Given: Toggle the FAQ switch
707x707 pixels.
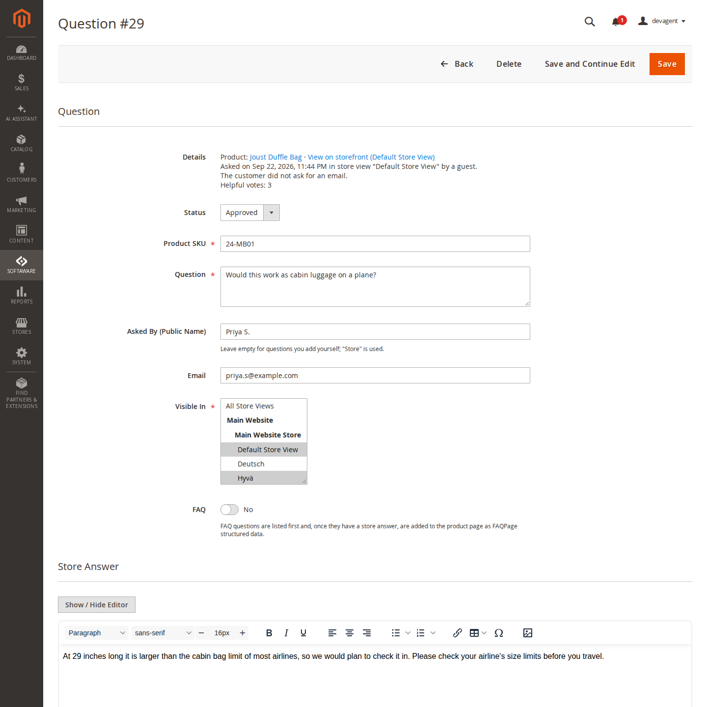Looking at the screenshot, I should tap(229, 510).
